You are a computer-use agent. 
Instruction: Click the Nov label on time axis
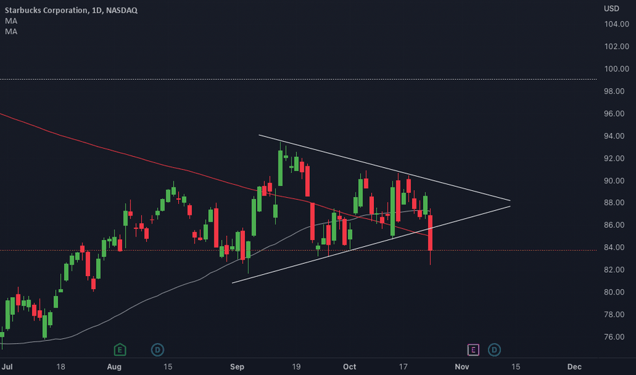tap(461, 367)
